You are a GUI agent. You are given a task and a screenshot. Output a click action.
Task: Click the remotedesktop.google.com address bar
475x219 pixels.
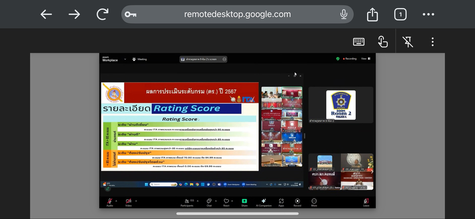click(237, 14)
